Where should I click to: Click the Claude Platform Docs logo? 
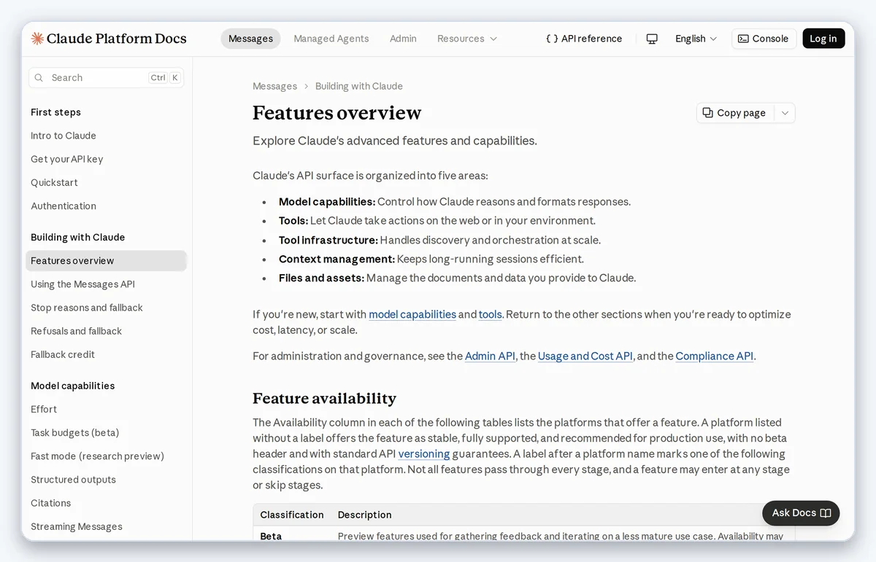click(x=109, y=39)
